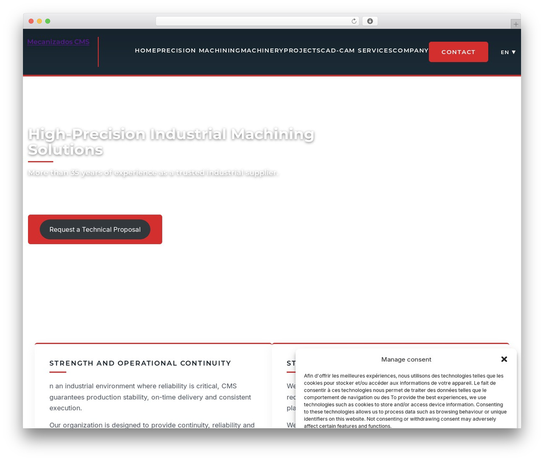Open the Precision Machining menu item
Viewport: 544px width, 461px height.
point(198,51)
